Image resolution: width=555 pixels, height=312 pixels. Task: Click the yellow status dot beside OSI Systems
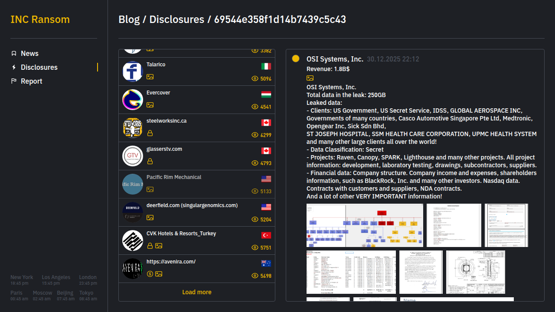[x=296, y=58]
